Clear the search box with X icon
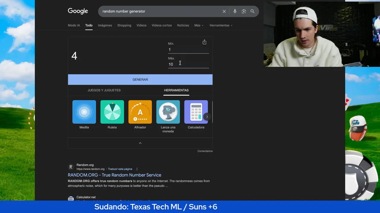The width and height of the screenshot is (380, 213). click(x=224, y=11)
